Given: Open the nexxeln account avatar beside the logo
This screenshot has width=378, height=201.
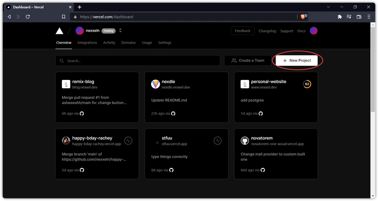Looking at the screenshot, I should pyautogui.click(x=79, y=31).
